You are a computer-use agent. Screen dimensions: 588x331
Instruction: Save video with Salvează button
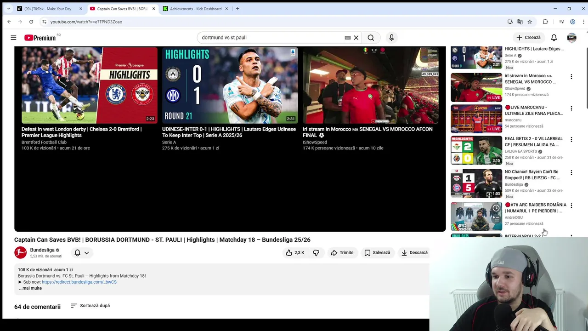(x=377, y=252)
